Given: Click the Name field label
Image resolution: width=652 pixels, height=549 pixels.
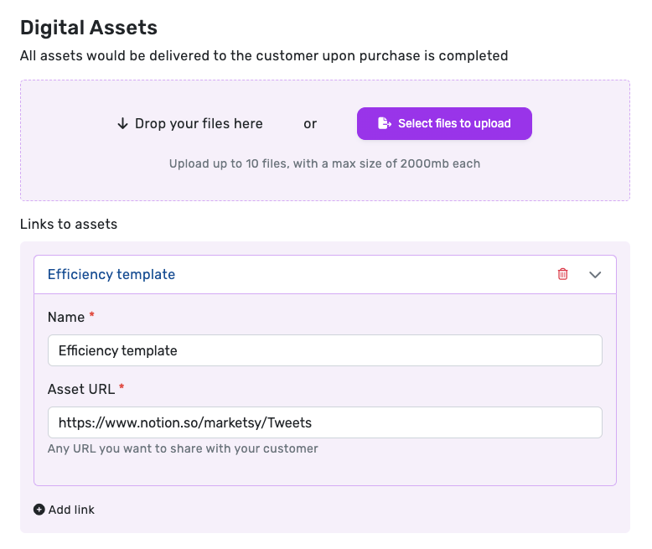Looking at the screenshot, I should 66,317.
